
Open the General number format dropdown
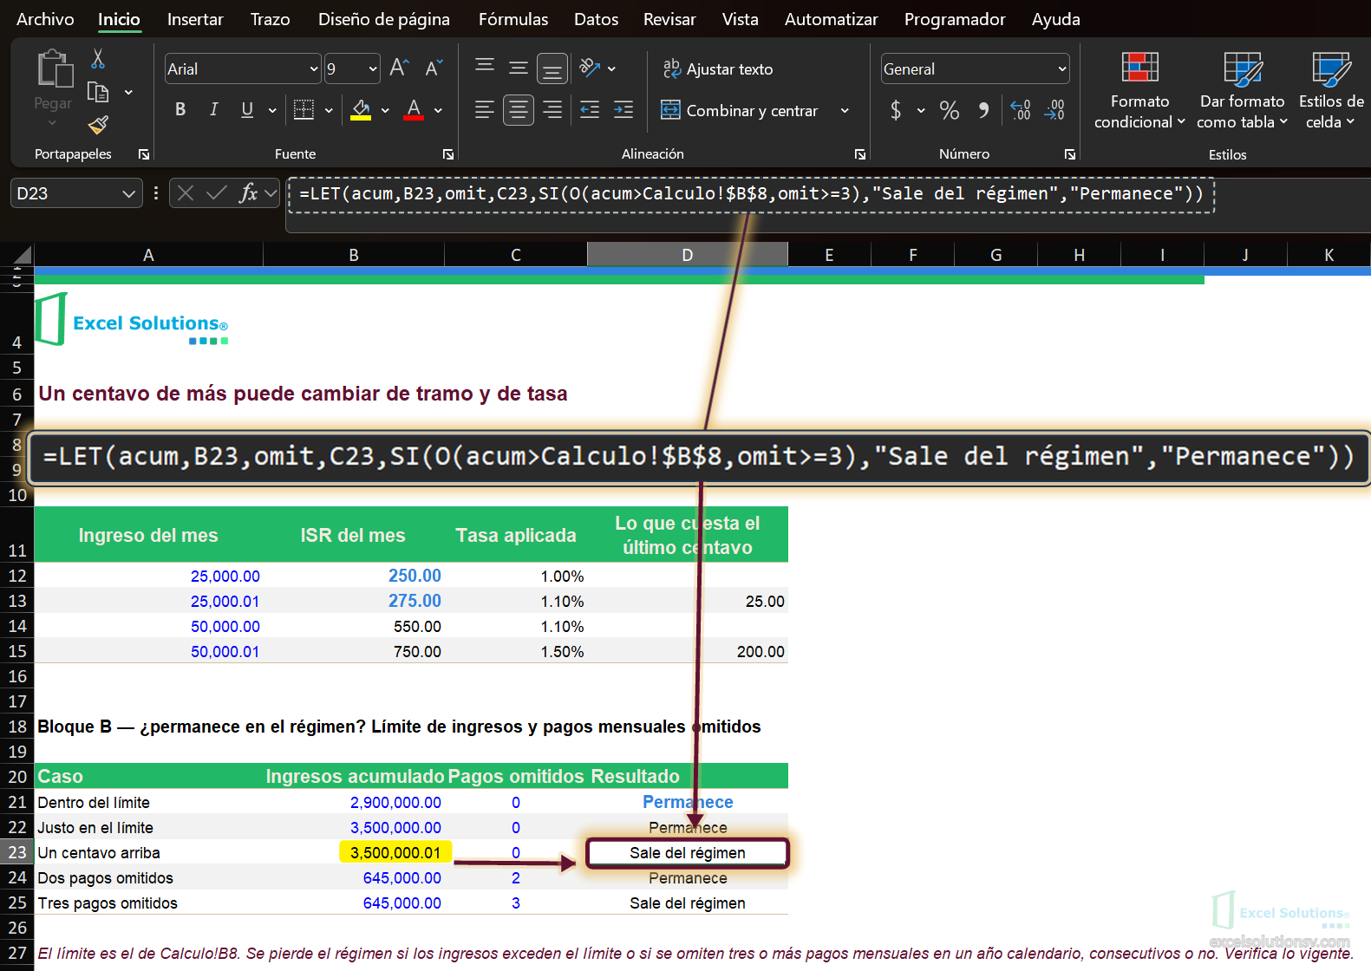tap(1062, 68)
